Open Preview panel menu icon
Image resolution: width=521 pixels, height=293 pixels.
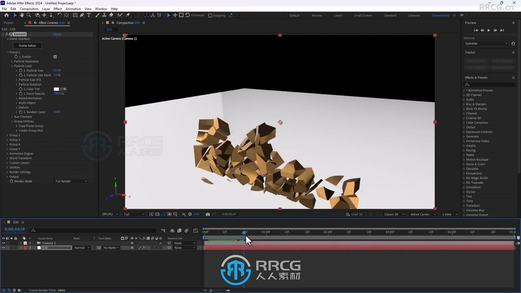click(513, 23)
